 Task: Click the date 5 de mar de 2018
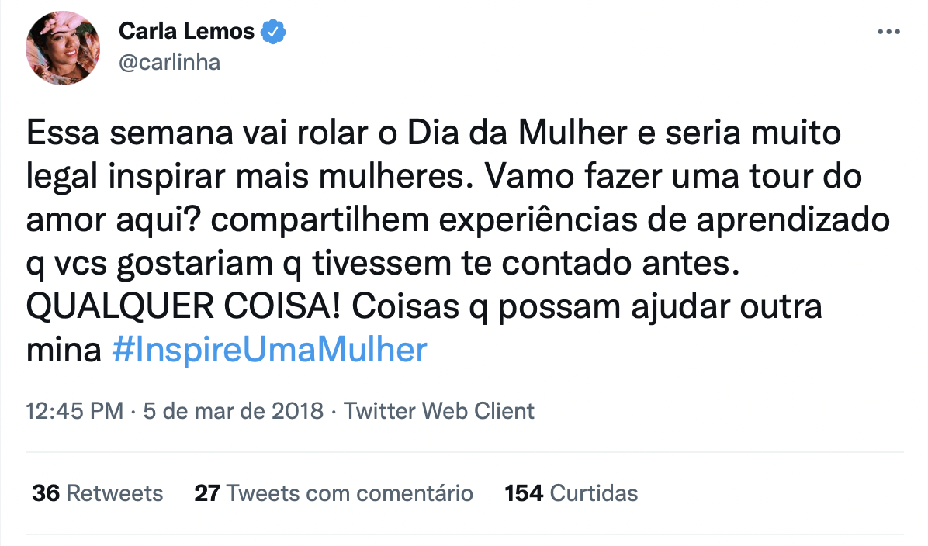234,410
